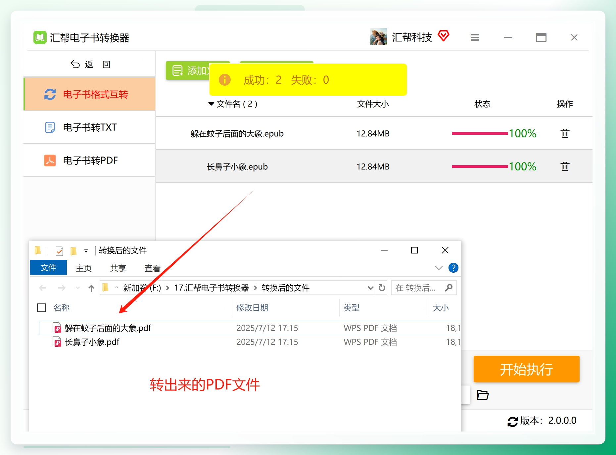This screenshot has width=616, height=455.
Task: Click the Explorer search box
Action: [x=424, y=288]
